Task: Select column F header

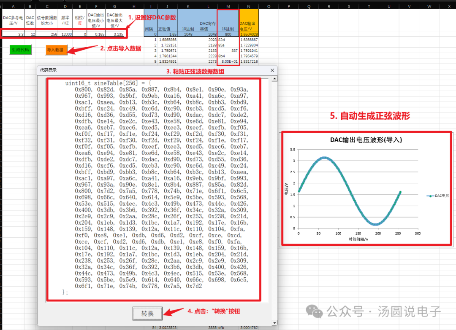Action: 96,6
